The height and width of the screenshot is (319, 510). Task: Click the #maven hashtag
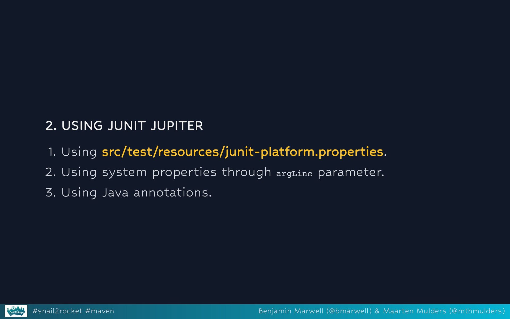tap(100, 311)
